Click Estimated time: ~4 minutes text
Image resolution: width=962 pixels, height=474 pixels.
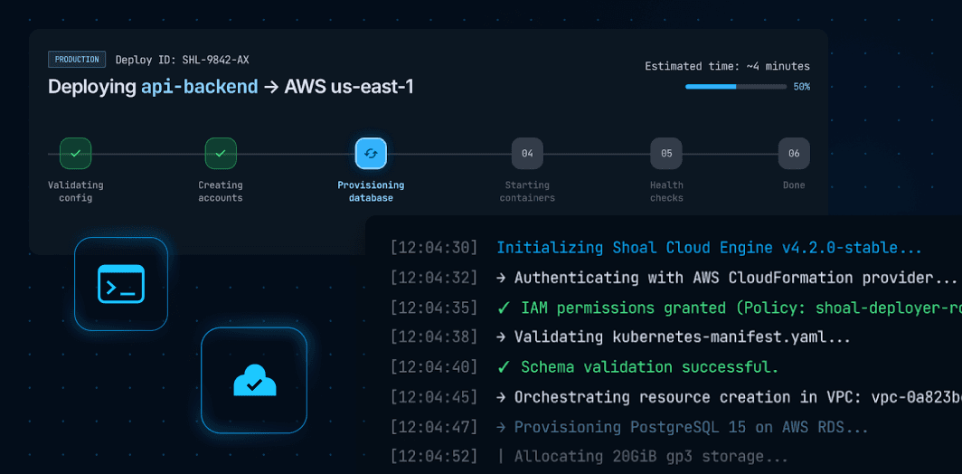click(x=727, y=66)
